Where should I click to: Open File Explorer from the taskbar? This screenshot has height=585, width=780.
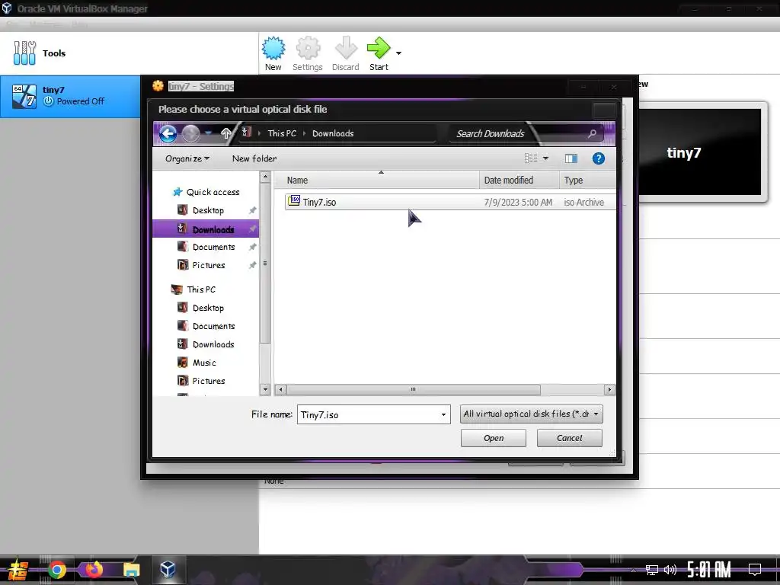(x=131, y=570)
